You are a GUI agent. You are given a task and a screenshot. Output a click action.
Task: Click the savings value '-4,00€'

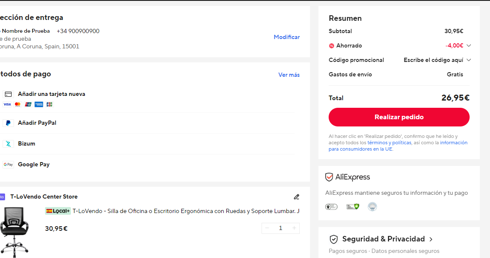pos(454,45)
